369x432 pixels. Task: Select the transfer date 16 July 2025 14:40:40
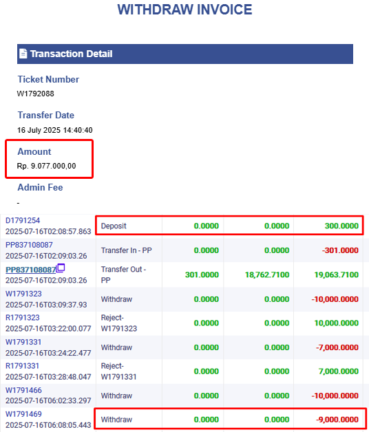[55, 130]
